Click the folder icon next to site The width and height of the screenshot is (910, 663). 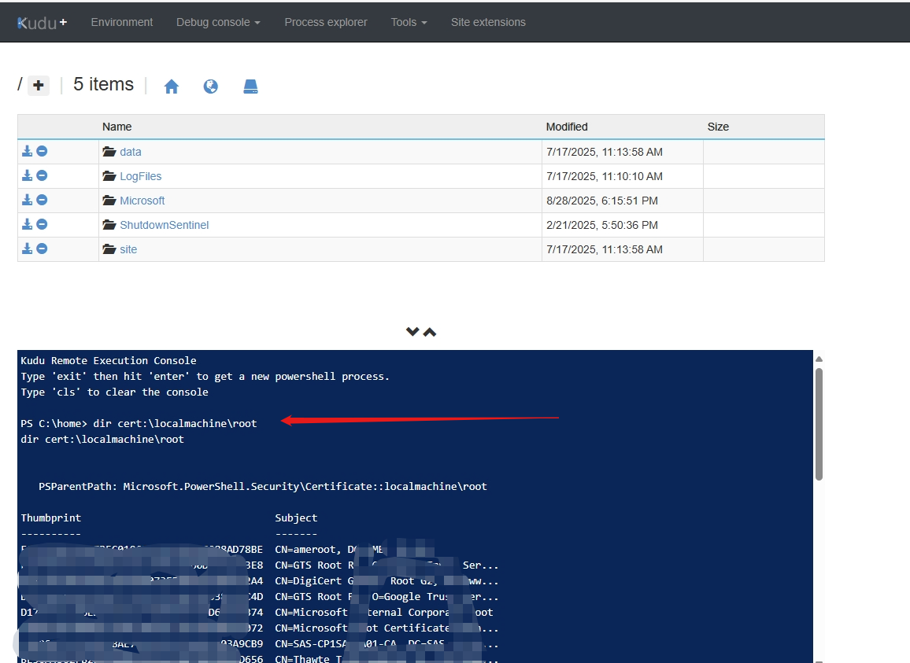(x=109, y=248)
